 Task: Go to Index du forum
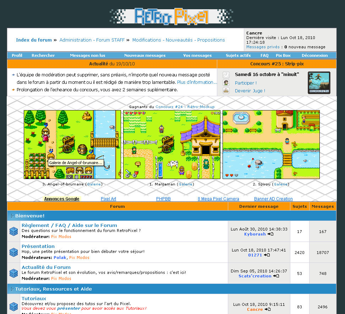coord(34,40)
